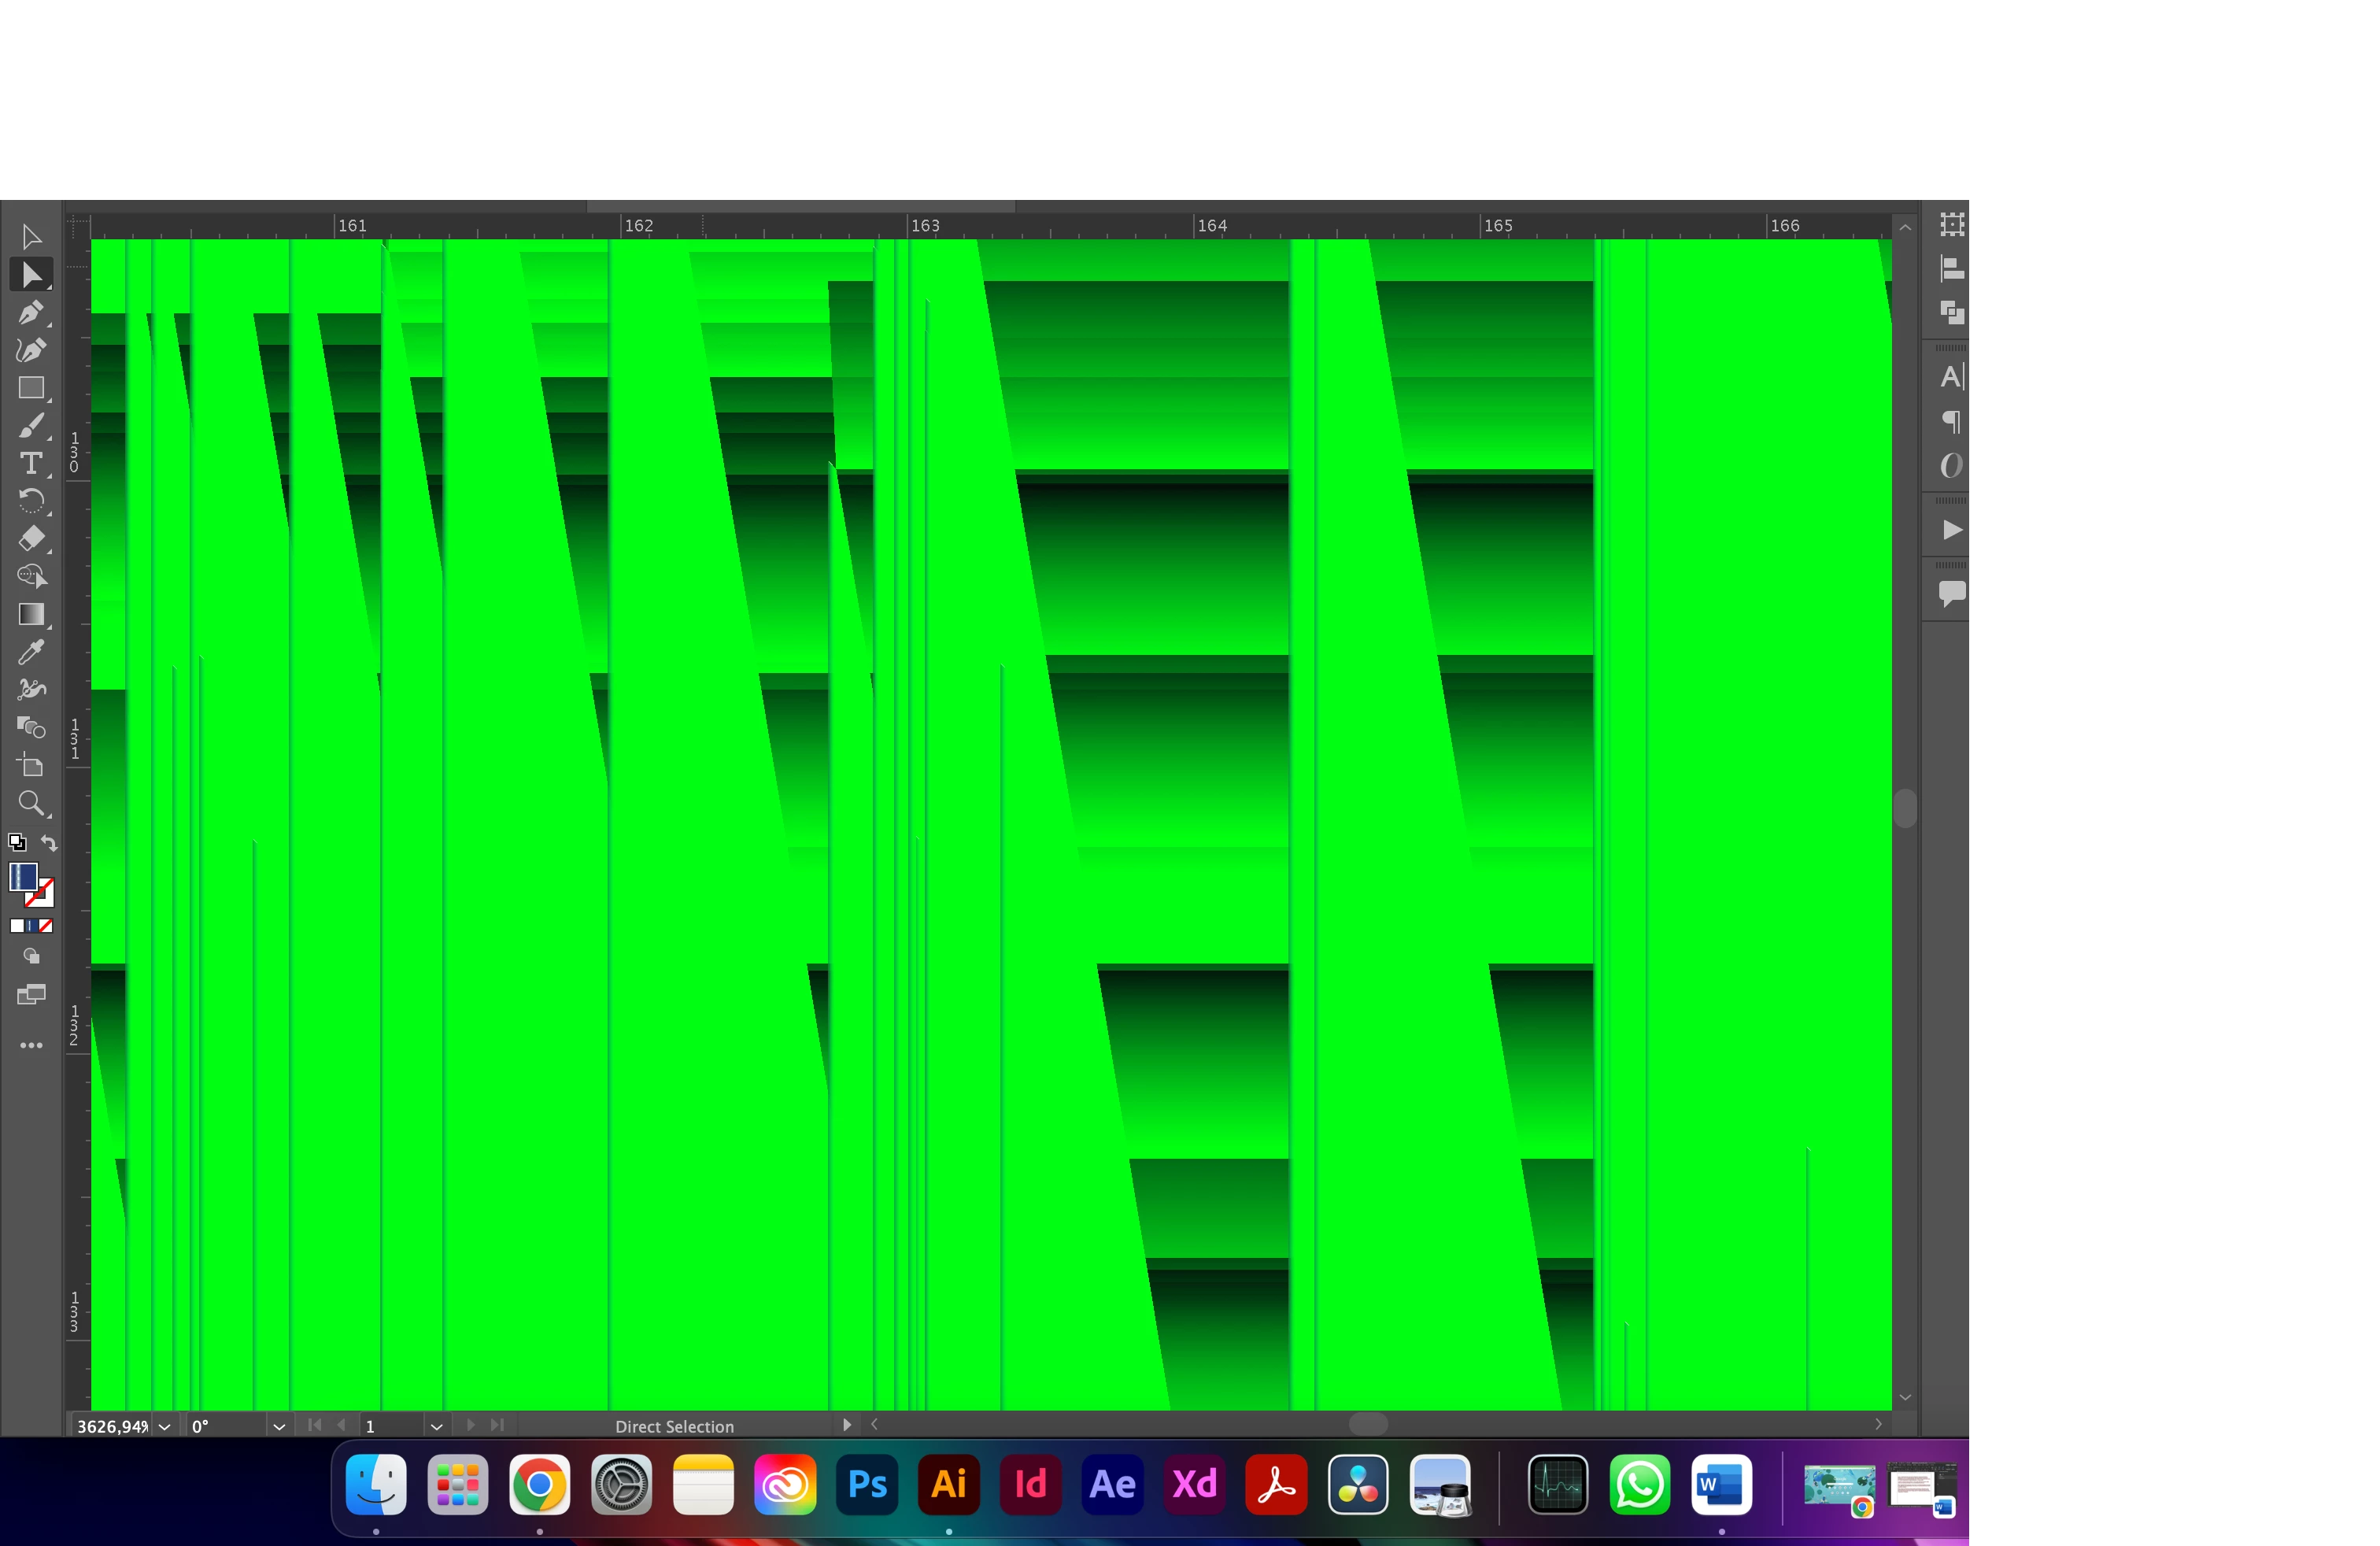Open the Actions panel play button
This screenshot has width=2380, height=1546.
coord(1951,530)
